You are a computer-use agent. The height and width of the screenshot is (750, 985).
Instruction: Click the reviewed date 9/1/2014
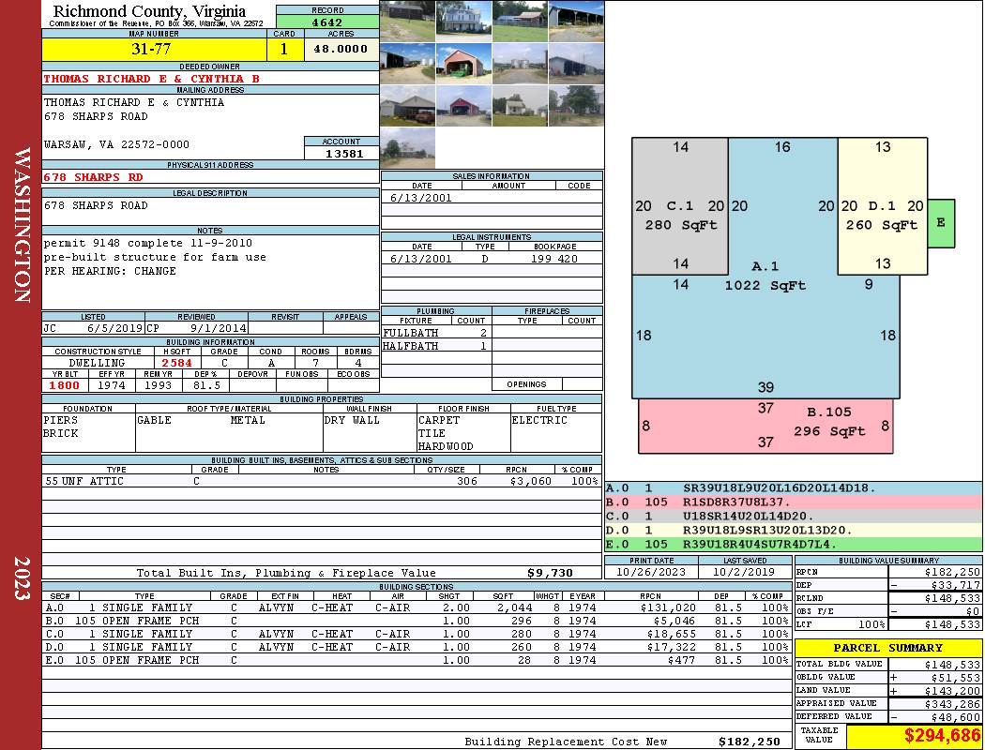point(218,327)
